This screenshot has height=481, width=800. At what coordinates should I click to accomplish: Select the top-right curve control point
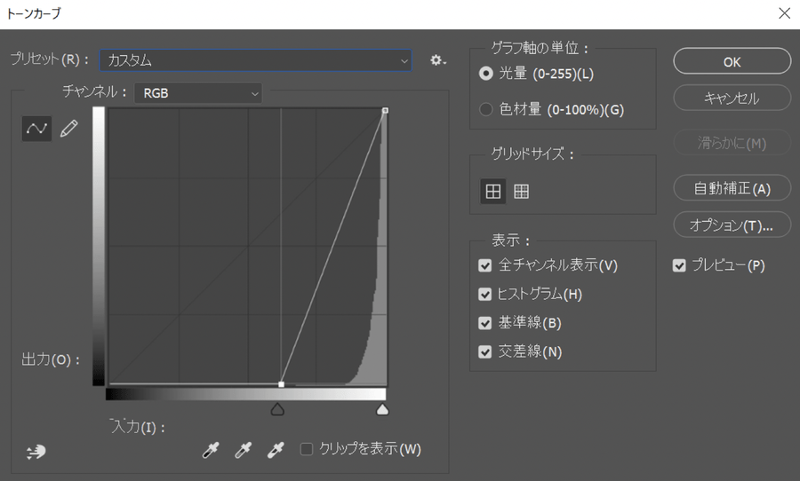pos(385,110)
